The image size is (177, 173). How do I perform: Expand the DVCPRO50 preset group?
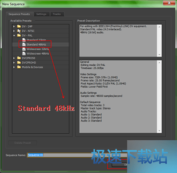click(x=14, y=58)
